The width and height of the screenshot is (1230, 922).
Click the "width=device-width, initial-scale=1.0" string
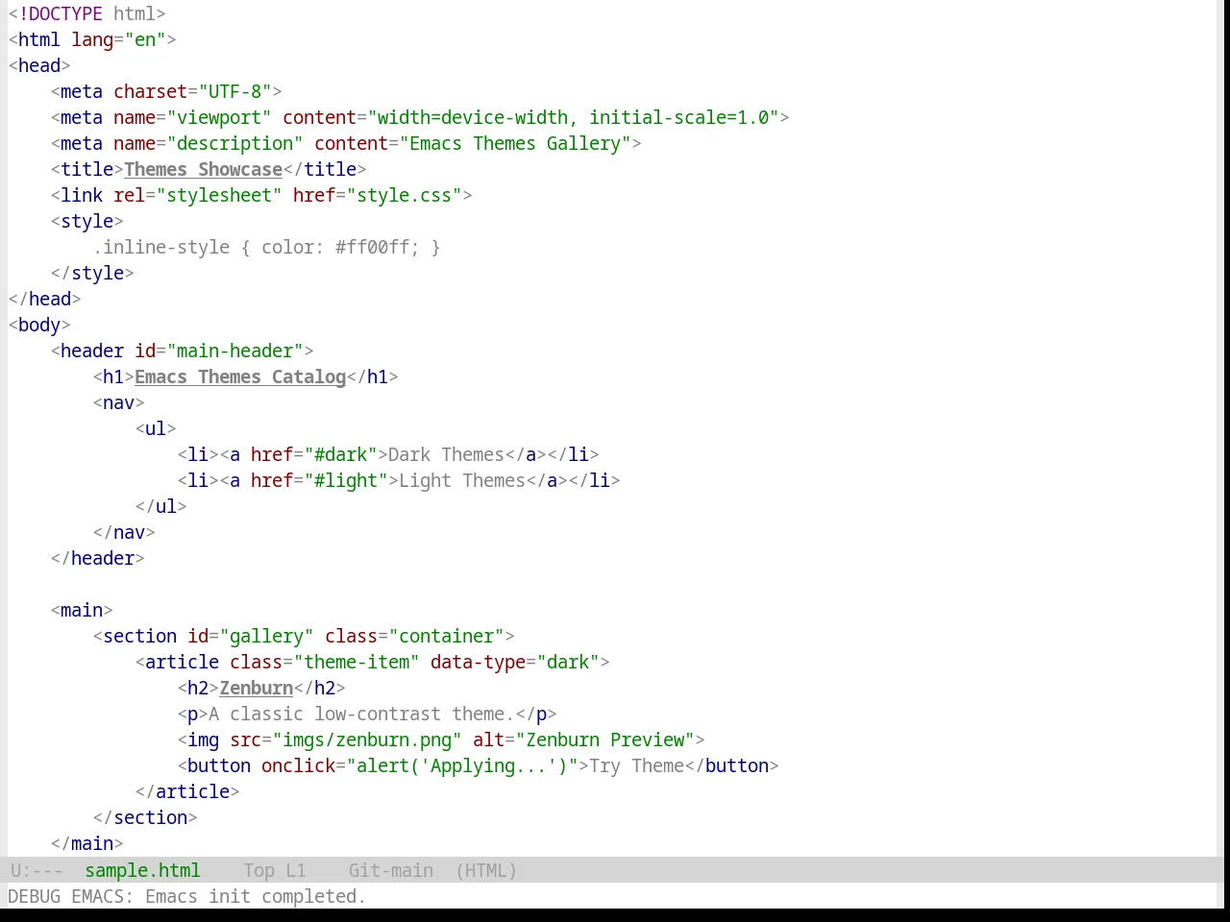coord(573,118)
